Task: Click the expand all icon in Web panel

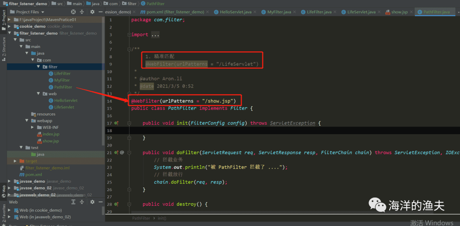Action: tap(73, 202)
